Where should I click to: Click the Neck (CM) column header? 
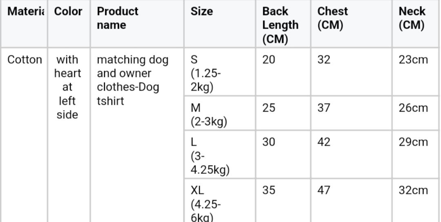[x=412, y=18]
